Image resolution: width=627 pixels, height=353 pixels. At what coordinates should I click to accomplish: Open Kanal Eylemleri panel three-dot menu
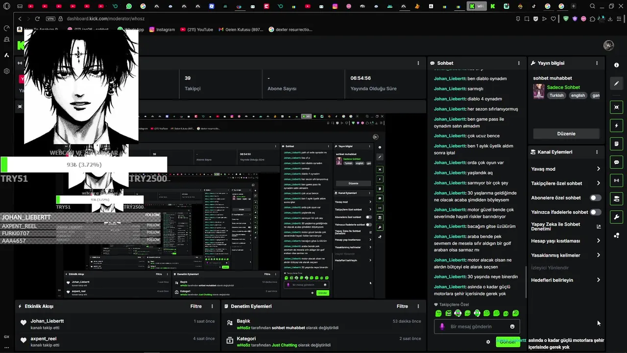click(597, 152)
